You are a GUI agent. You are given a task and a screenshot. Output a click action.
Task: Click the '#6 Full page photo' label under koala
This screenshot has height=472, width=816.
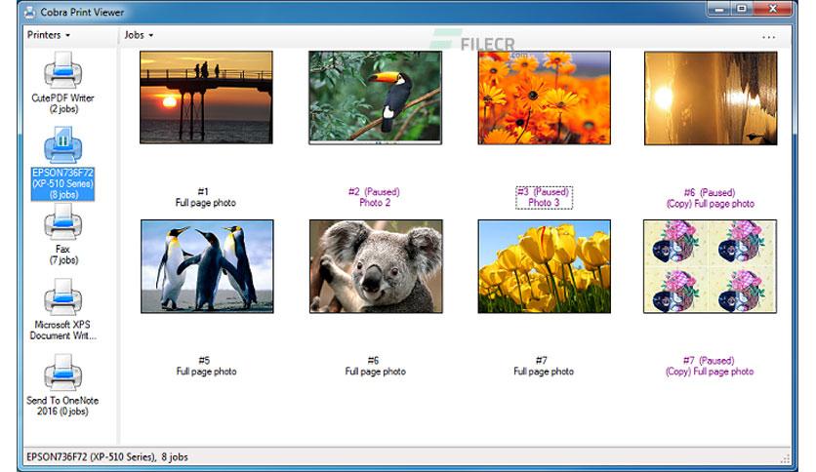(375, 366)
